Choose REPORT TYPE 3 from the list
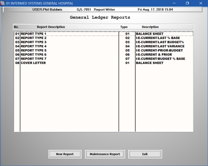 (104, 42)
